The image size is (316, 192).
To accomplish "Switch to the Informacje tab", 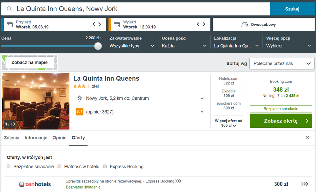I will pyautogui.click(x=36, y=138).
